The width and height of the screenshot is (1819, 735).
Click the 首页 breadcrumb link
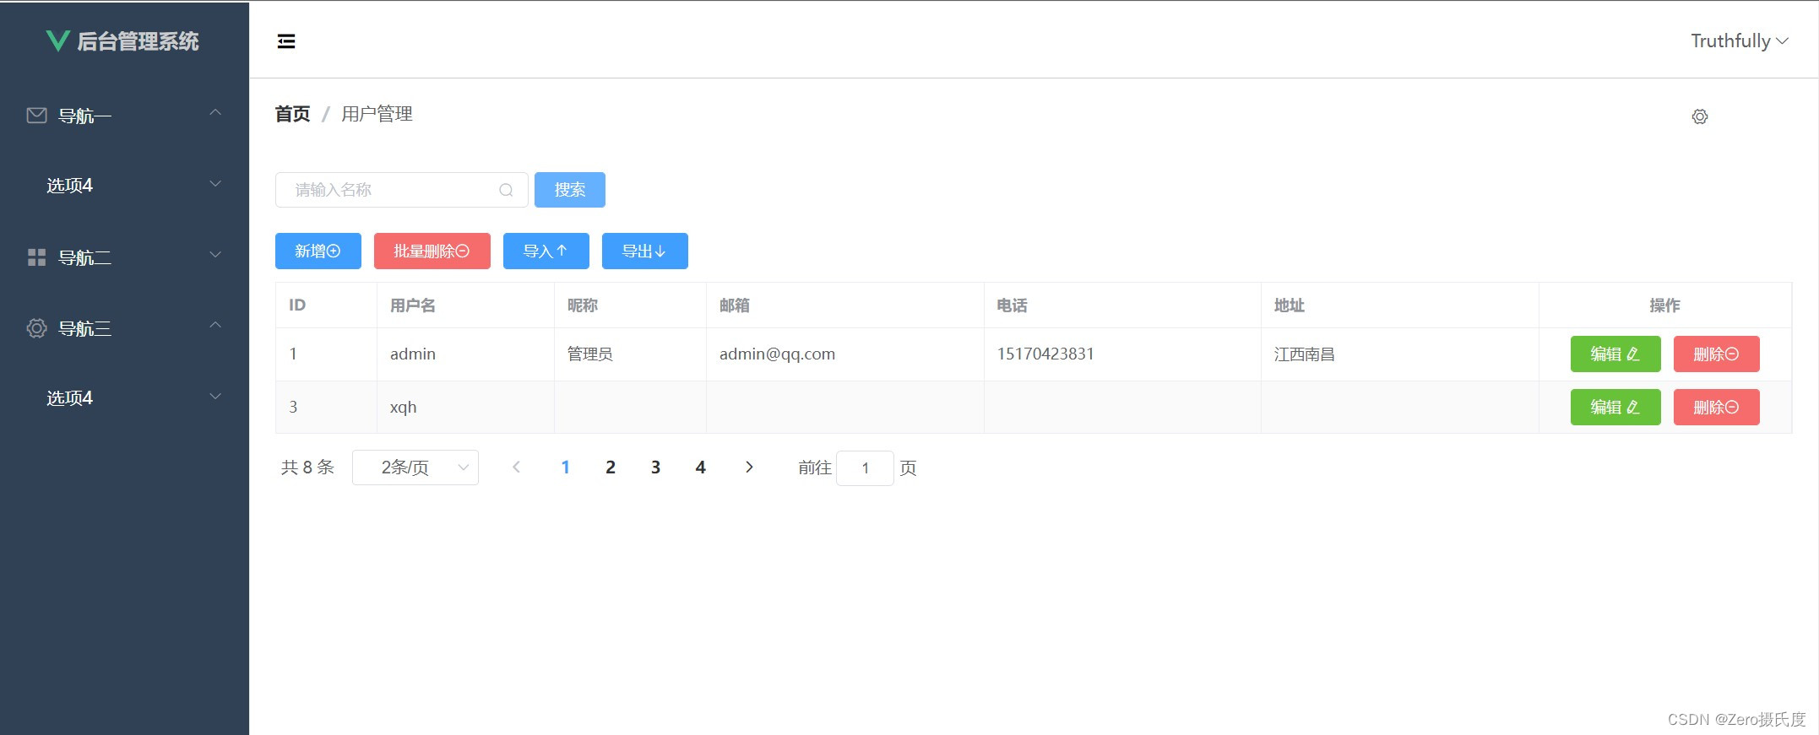[293, 114]
